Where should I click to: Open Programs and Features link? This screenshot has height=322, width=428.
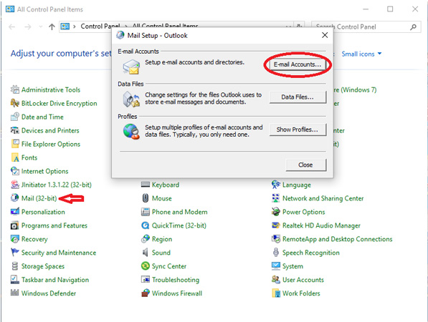[54, 225]
